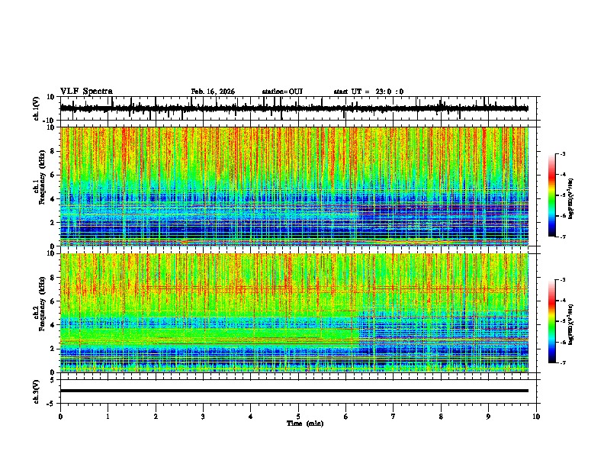This screenshot has width=604, height=467.
Task: Click time axis tick label "7"
Action: pyautogui.click(x=394, y=417)
